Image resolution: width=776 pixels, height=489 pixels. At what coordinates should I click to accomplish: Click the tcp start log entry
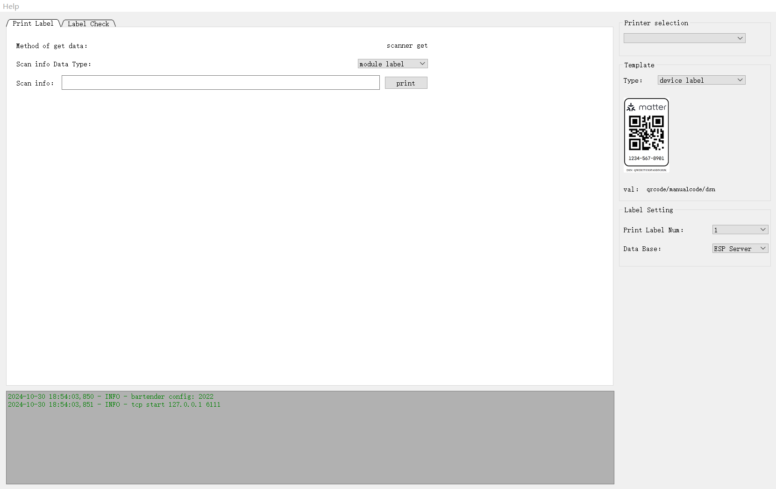(x=114, y=405)
